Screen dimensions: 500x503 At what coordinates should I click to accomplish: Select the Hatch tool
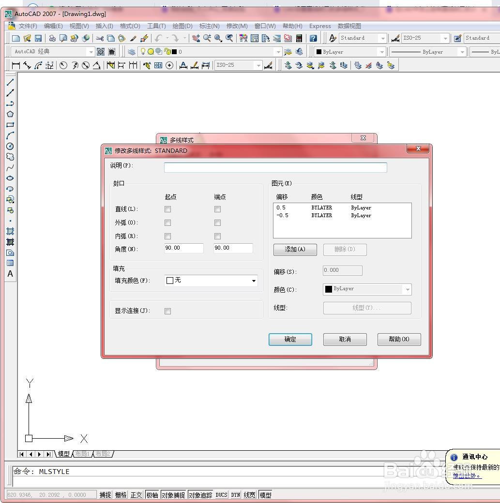tap(10, 231)
